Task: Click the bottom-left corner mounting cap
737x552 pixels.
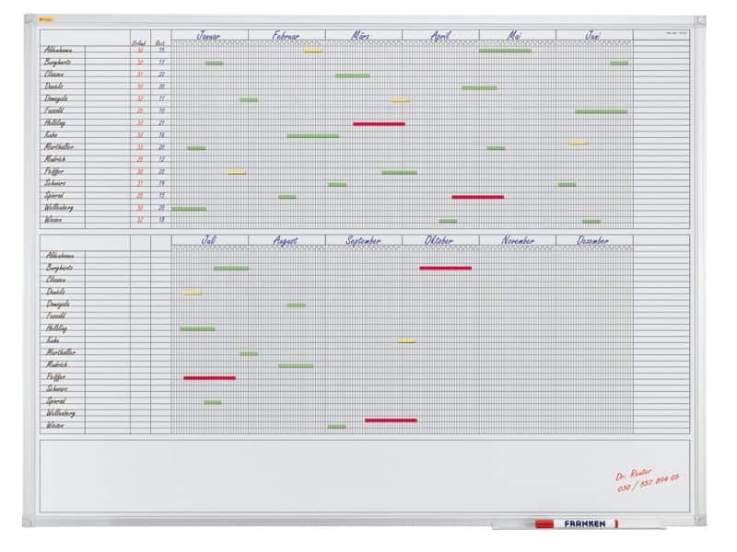Action: pos(29,522)
